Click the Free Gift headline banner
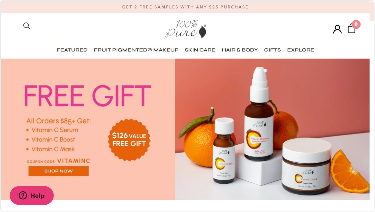The image size is (375, 212). pos(88,96)
